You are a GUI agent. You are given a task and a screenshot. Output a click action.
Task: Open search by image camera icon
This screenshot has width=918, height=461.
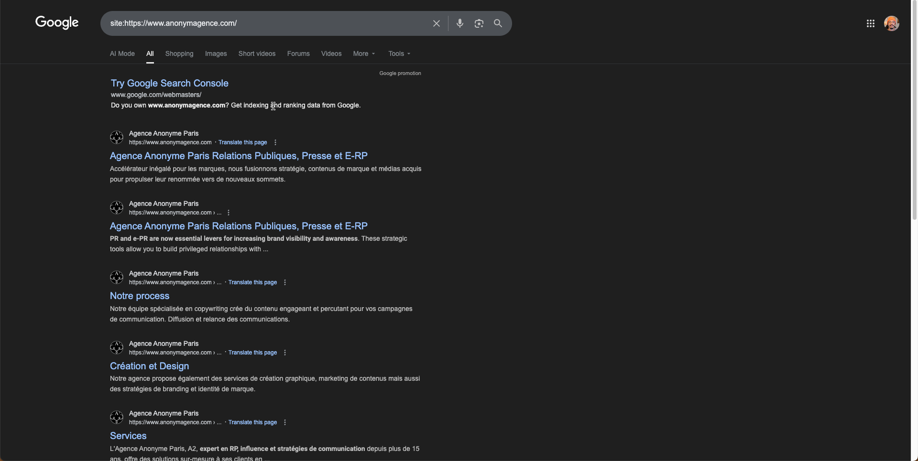coord(479,23)
